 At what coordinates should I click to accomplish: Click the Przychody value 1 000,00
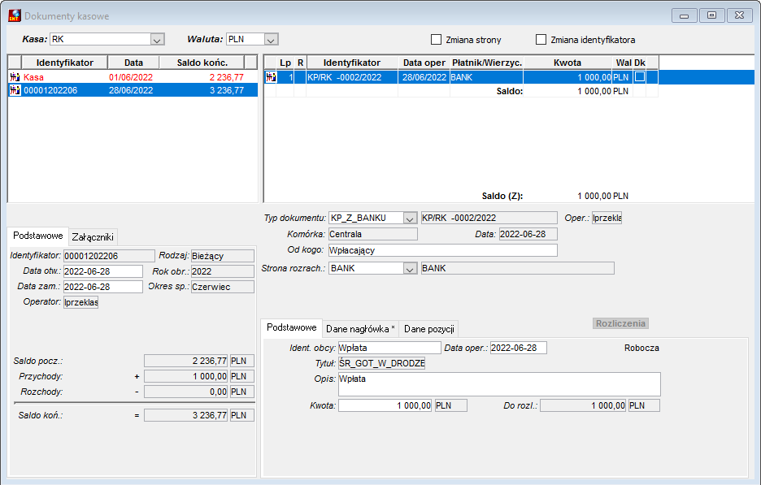tap(186, 376)
